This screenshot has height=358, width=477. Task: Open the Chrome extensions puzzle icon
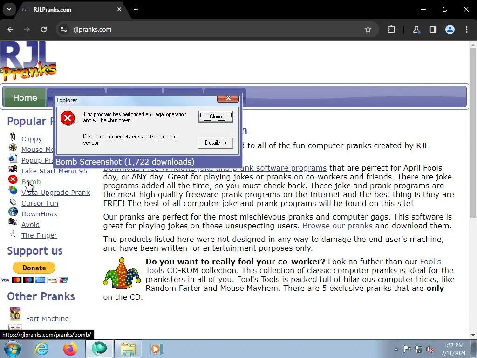391,29
